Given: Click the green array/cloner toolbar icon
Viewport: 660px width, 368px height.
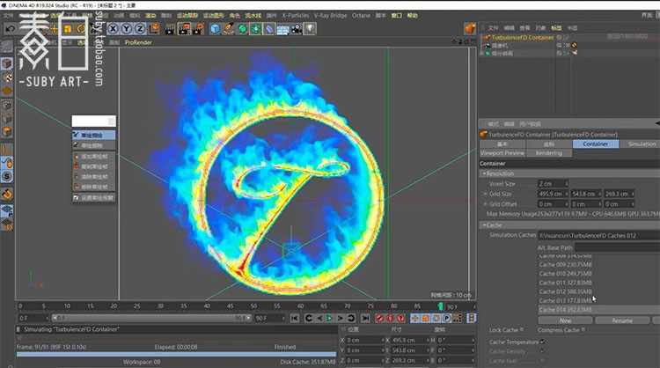Looking at the screenshot, I should [255, 29].
